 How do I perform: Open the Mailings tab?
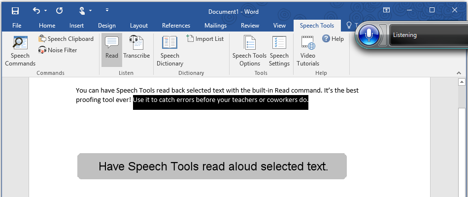click(x=215, y=26)
